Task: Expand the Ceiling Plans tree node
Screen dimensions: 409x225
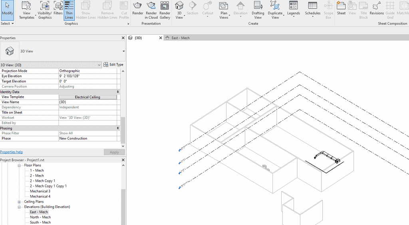Action: click(x=19, y=202)
